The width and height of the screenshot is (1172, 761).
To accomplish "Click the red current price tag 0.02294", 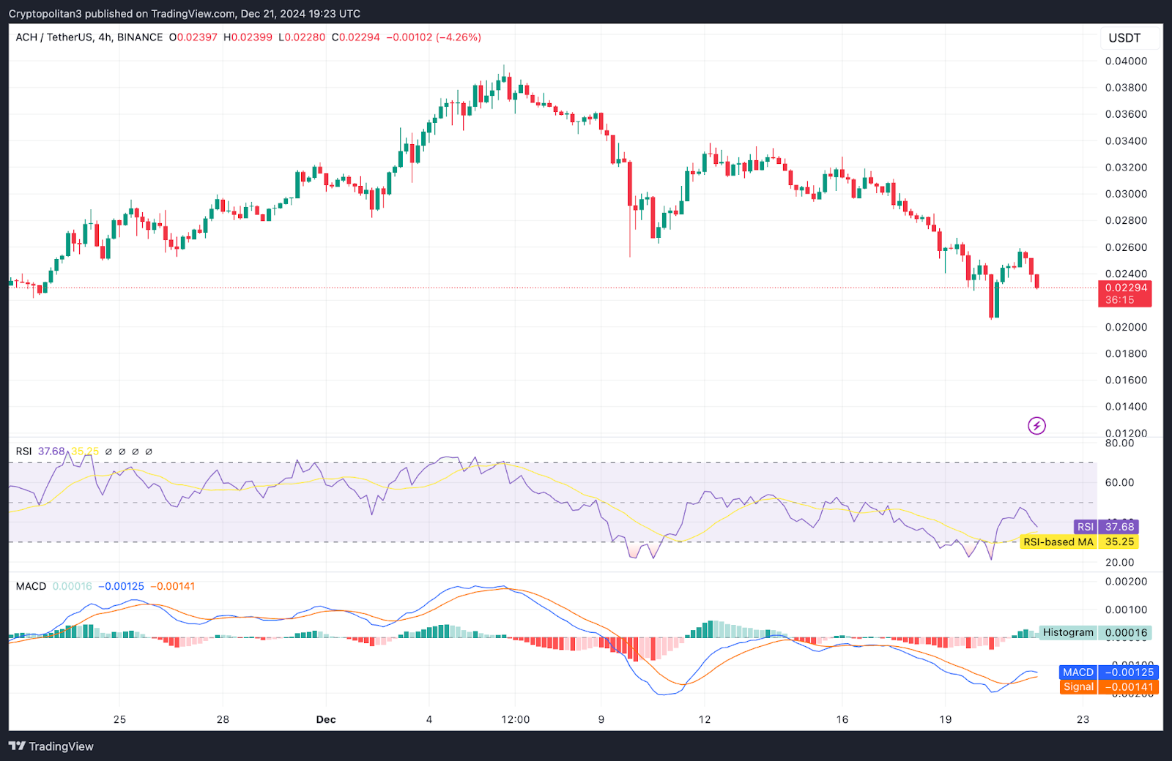I will (1125, 293).
